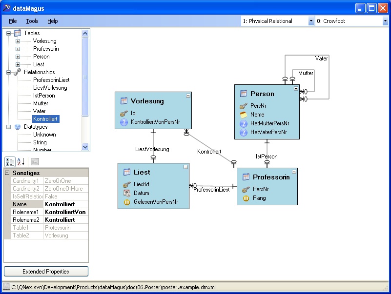Click the IstPerson relationship label in diagram

[267, 157]
